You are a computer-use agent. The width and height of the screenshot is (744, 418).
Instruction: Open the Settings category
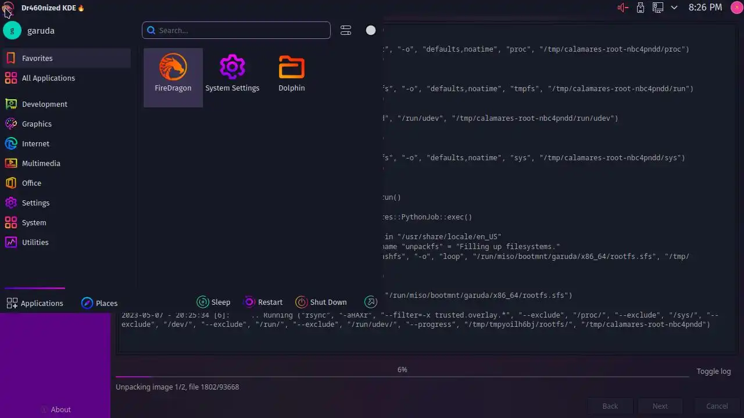click(67, 203)
